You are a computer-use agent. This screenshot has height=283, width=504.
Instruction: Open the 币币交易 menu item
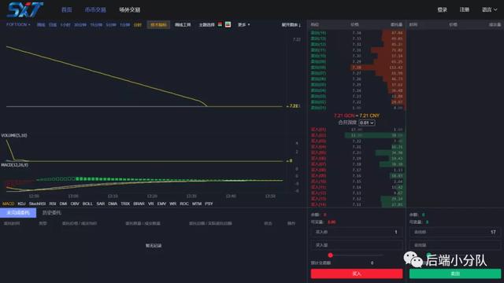pyautogui.click(x=95, y=10)
